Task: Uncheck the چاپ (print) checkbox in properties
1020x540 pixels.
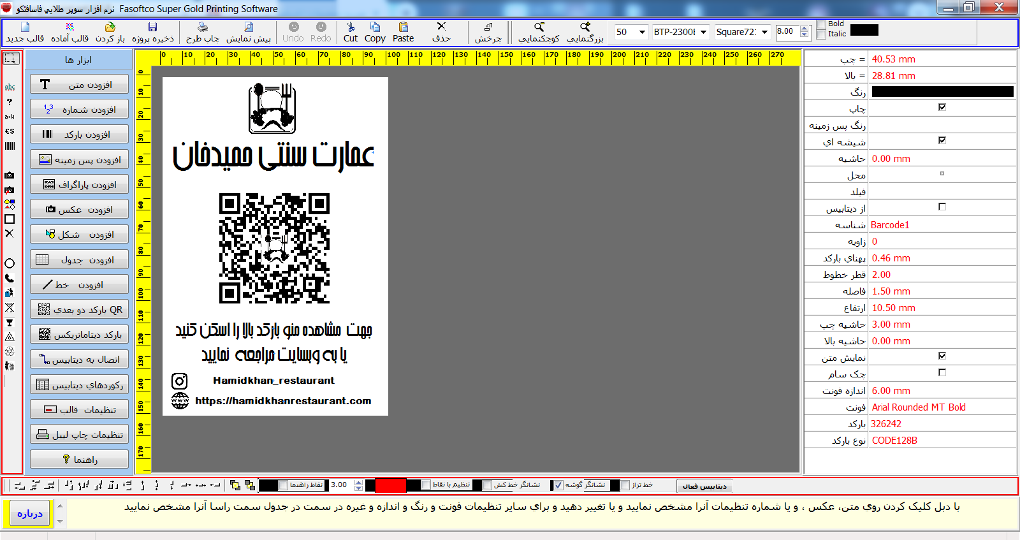Action: 942,107
